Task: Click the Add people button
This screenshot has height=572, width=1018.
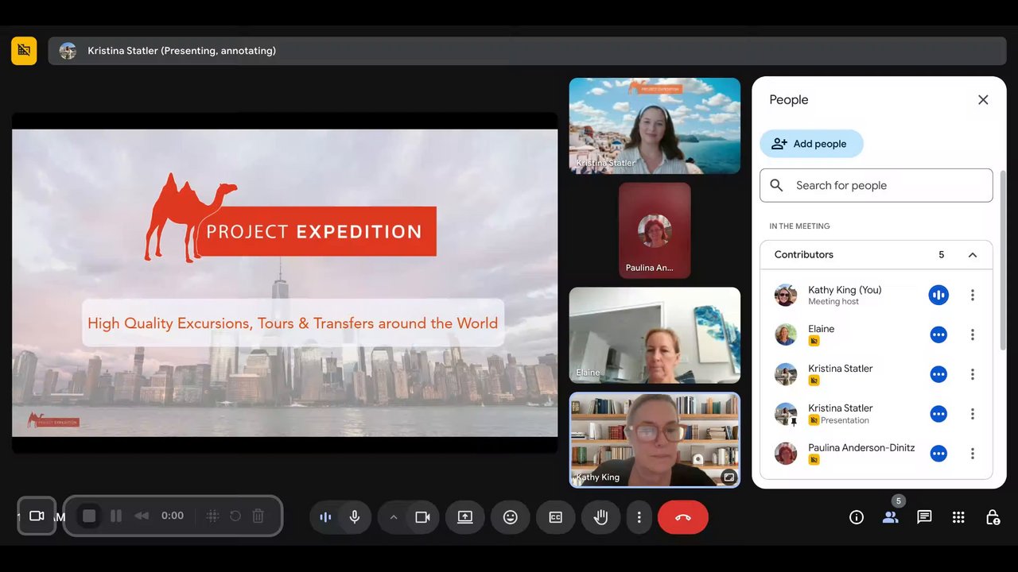Action: 811,144
